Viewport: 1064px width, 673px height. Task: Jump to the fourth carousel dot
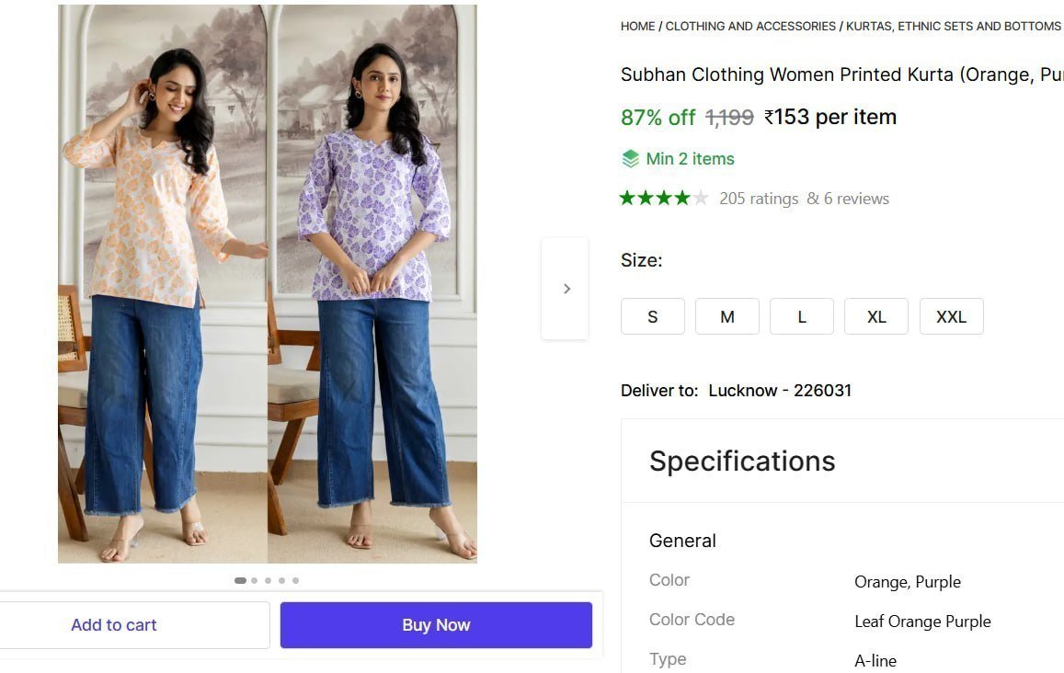pos(281,581)
